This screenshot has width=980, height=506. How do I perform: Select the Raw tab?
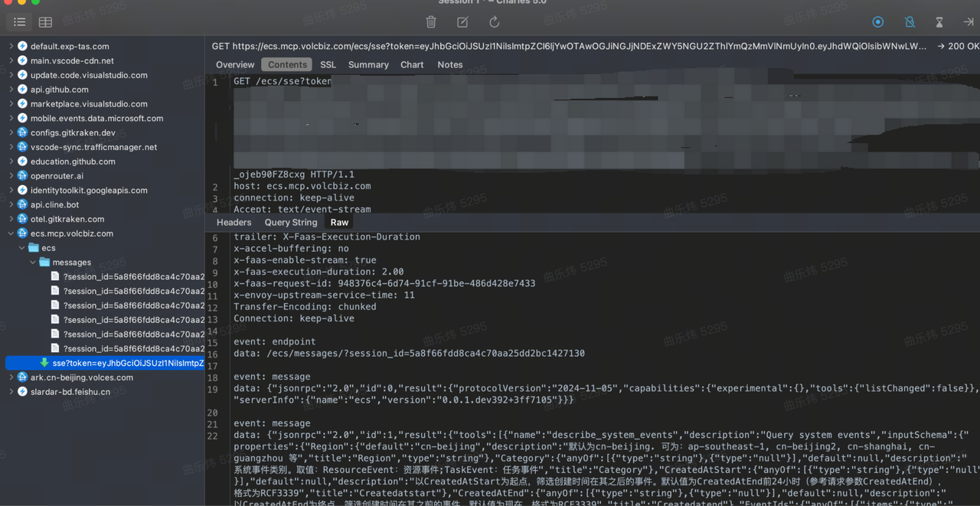click(x=339, y=223)
